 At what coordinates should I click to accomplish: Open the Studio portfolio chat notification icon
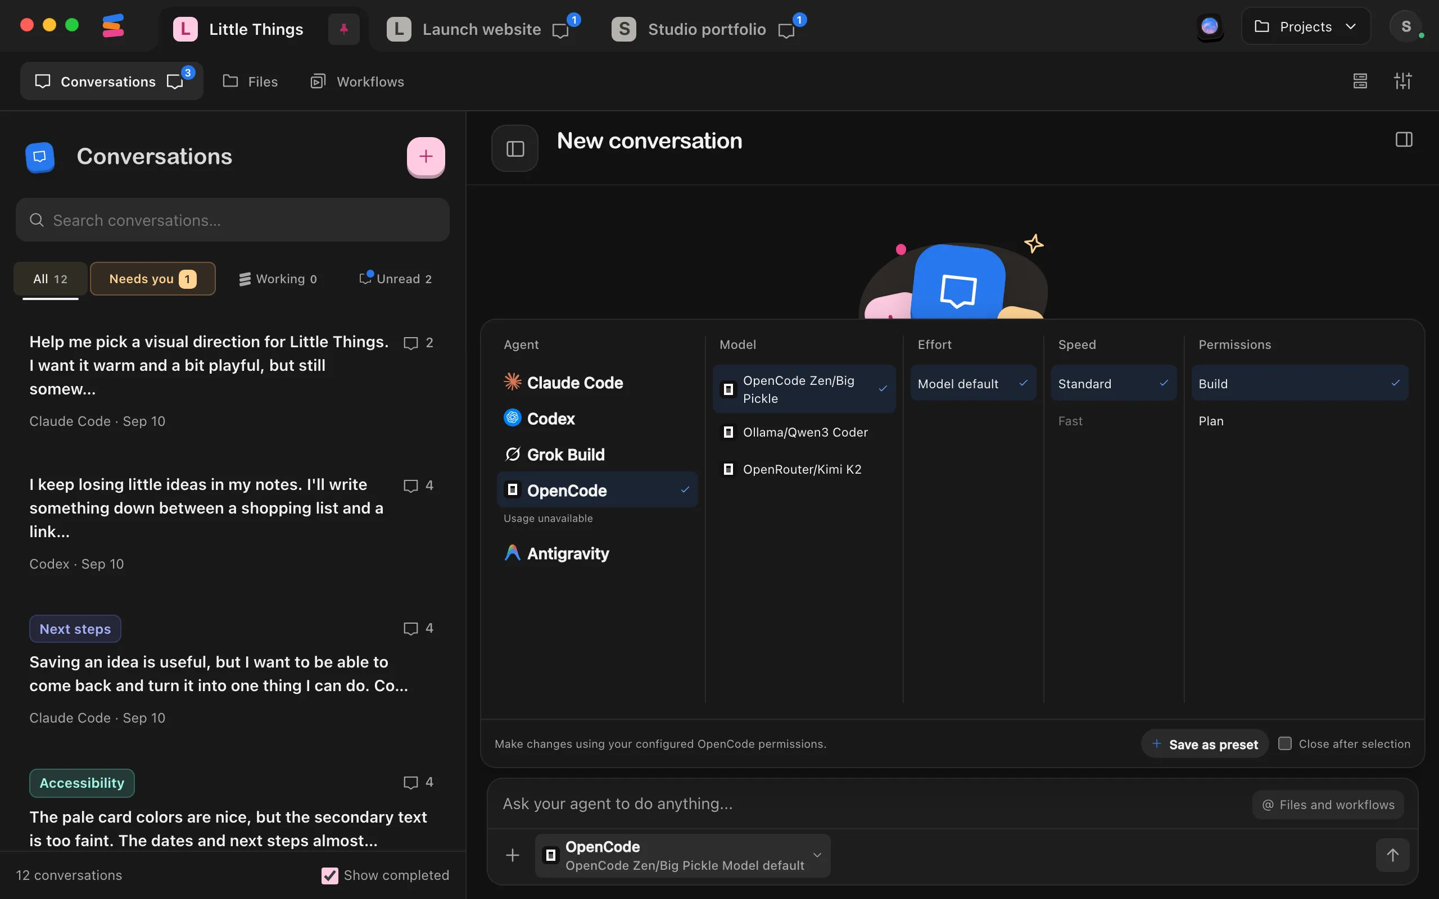click(x=786, y=30)
